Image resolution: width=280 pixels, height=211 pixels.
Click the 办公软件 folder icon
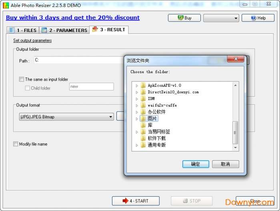click(x=143, y=112)
